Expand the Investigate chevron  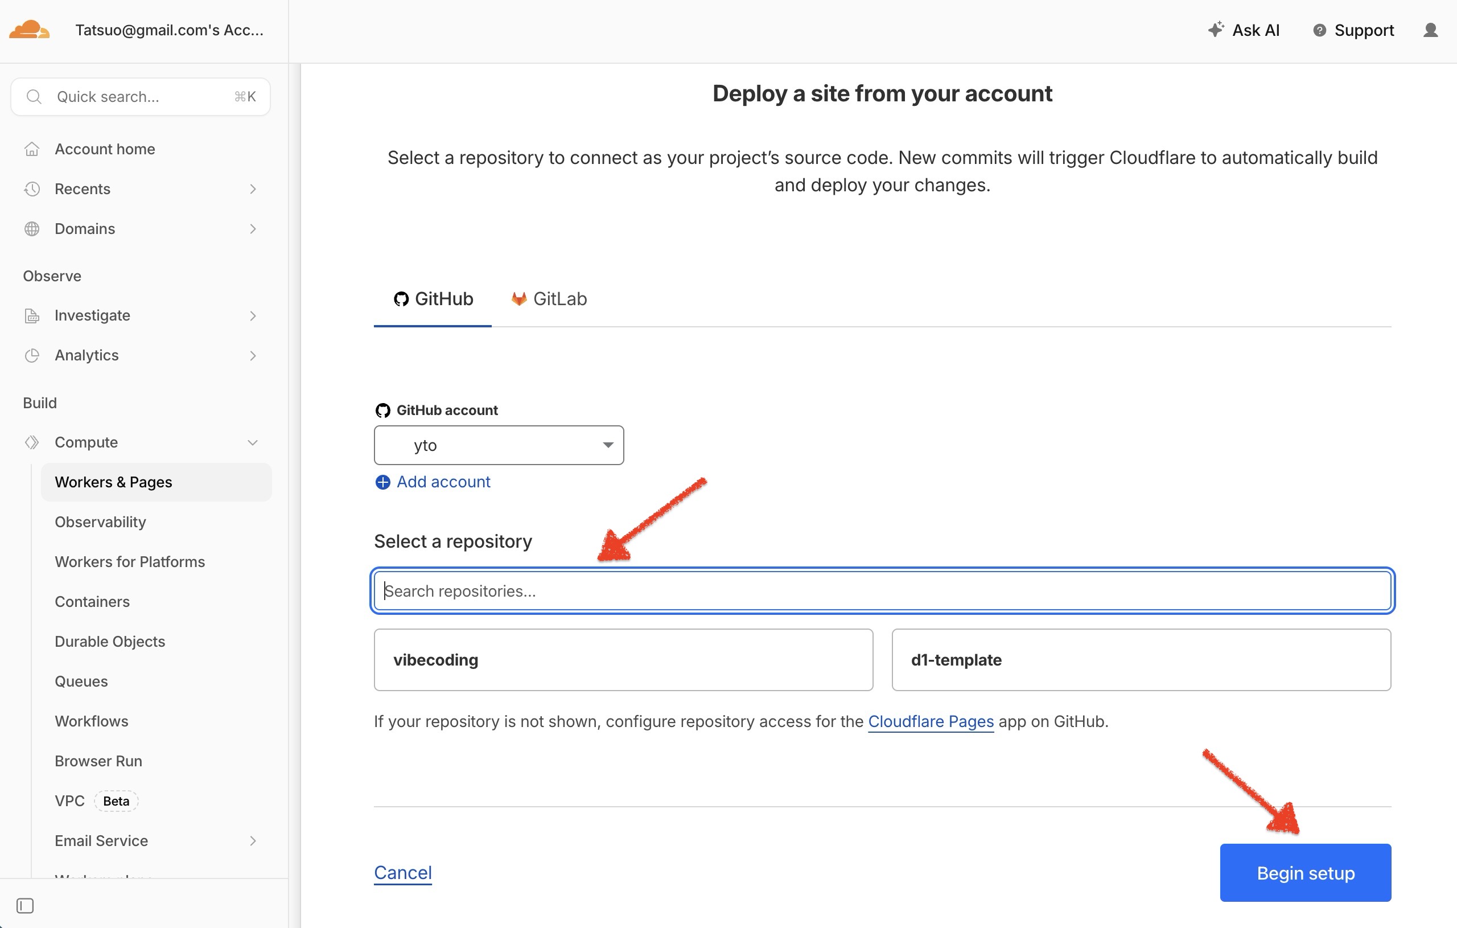[x=253, y=315]
